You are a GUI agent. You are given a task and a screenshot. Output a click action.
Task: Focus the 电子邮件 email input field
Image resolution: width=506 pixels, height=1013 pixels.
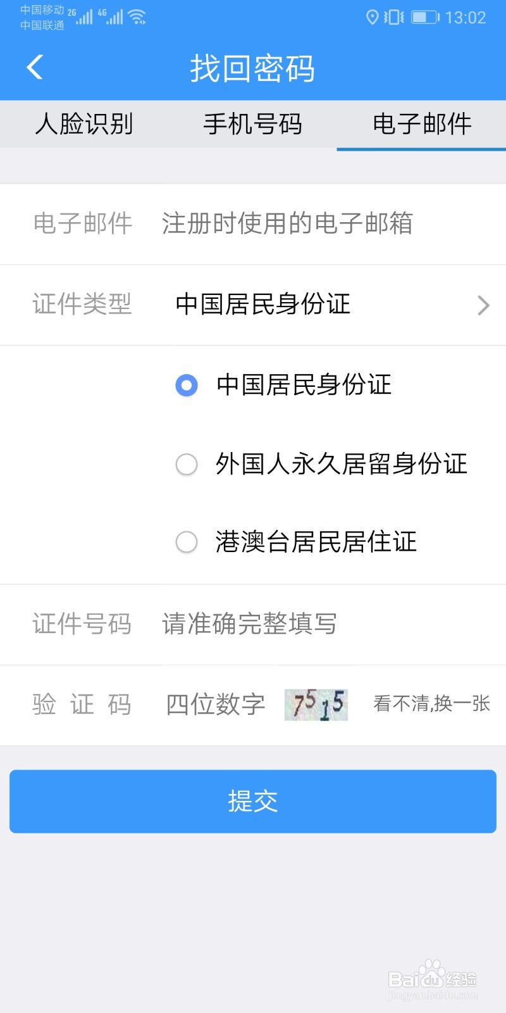(x=316, y=223)
